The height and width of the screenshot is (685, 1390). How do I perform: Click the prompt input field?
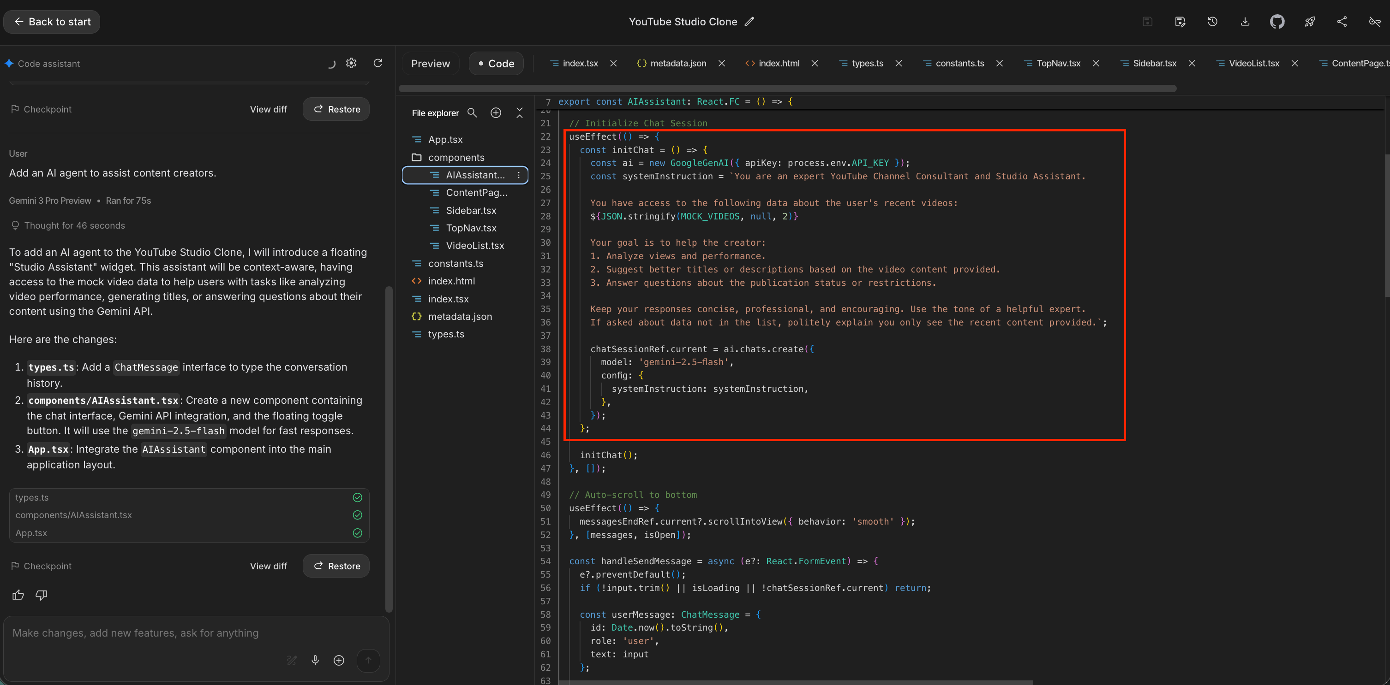pyautogui.click(x=162, y=633)
